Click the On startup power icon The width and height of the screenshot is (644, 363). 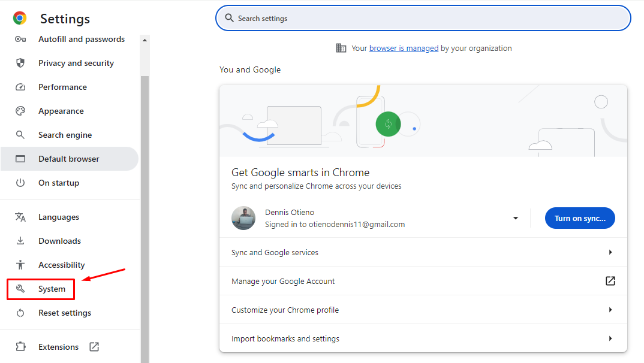pos(20,183)
